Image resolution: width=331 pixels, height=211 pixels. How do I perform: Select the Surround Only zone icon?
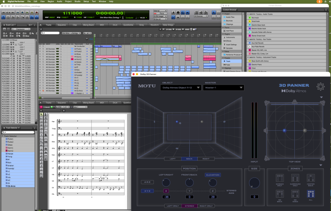[x=295, y=178]
